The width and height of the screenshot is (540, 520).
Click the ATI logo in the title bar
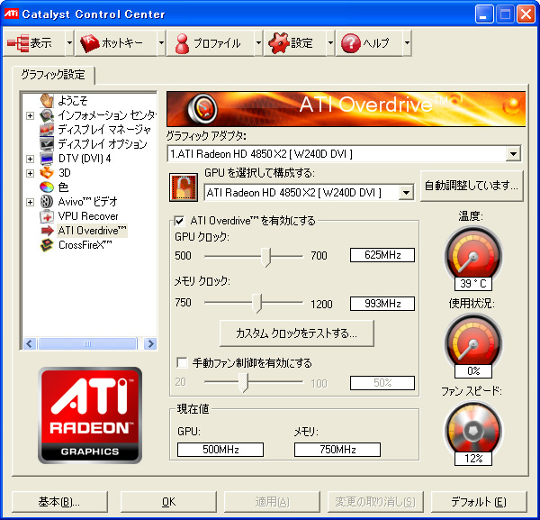pyautogui.click(x=11, y=14)
